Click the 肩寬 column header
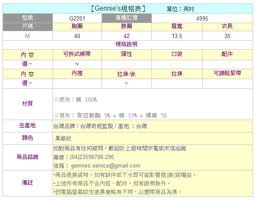Image resolution: width=256 pixels, height=200 pixels. [177, 26]
